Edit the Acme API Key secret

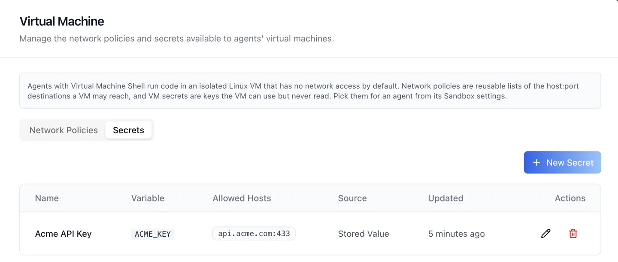(x=545, y=234)
